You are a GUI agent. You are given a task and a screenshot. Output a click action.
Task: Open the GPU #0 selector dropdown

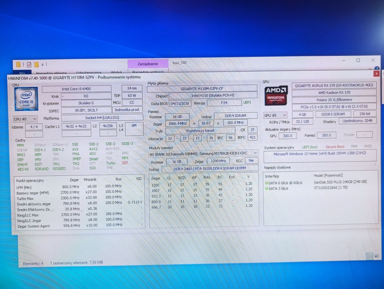pos(275,115)
